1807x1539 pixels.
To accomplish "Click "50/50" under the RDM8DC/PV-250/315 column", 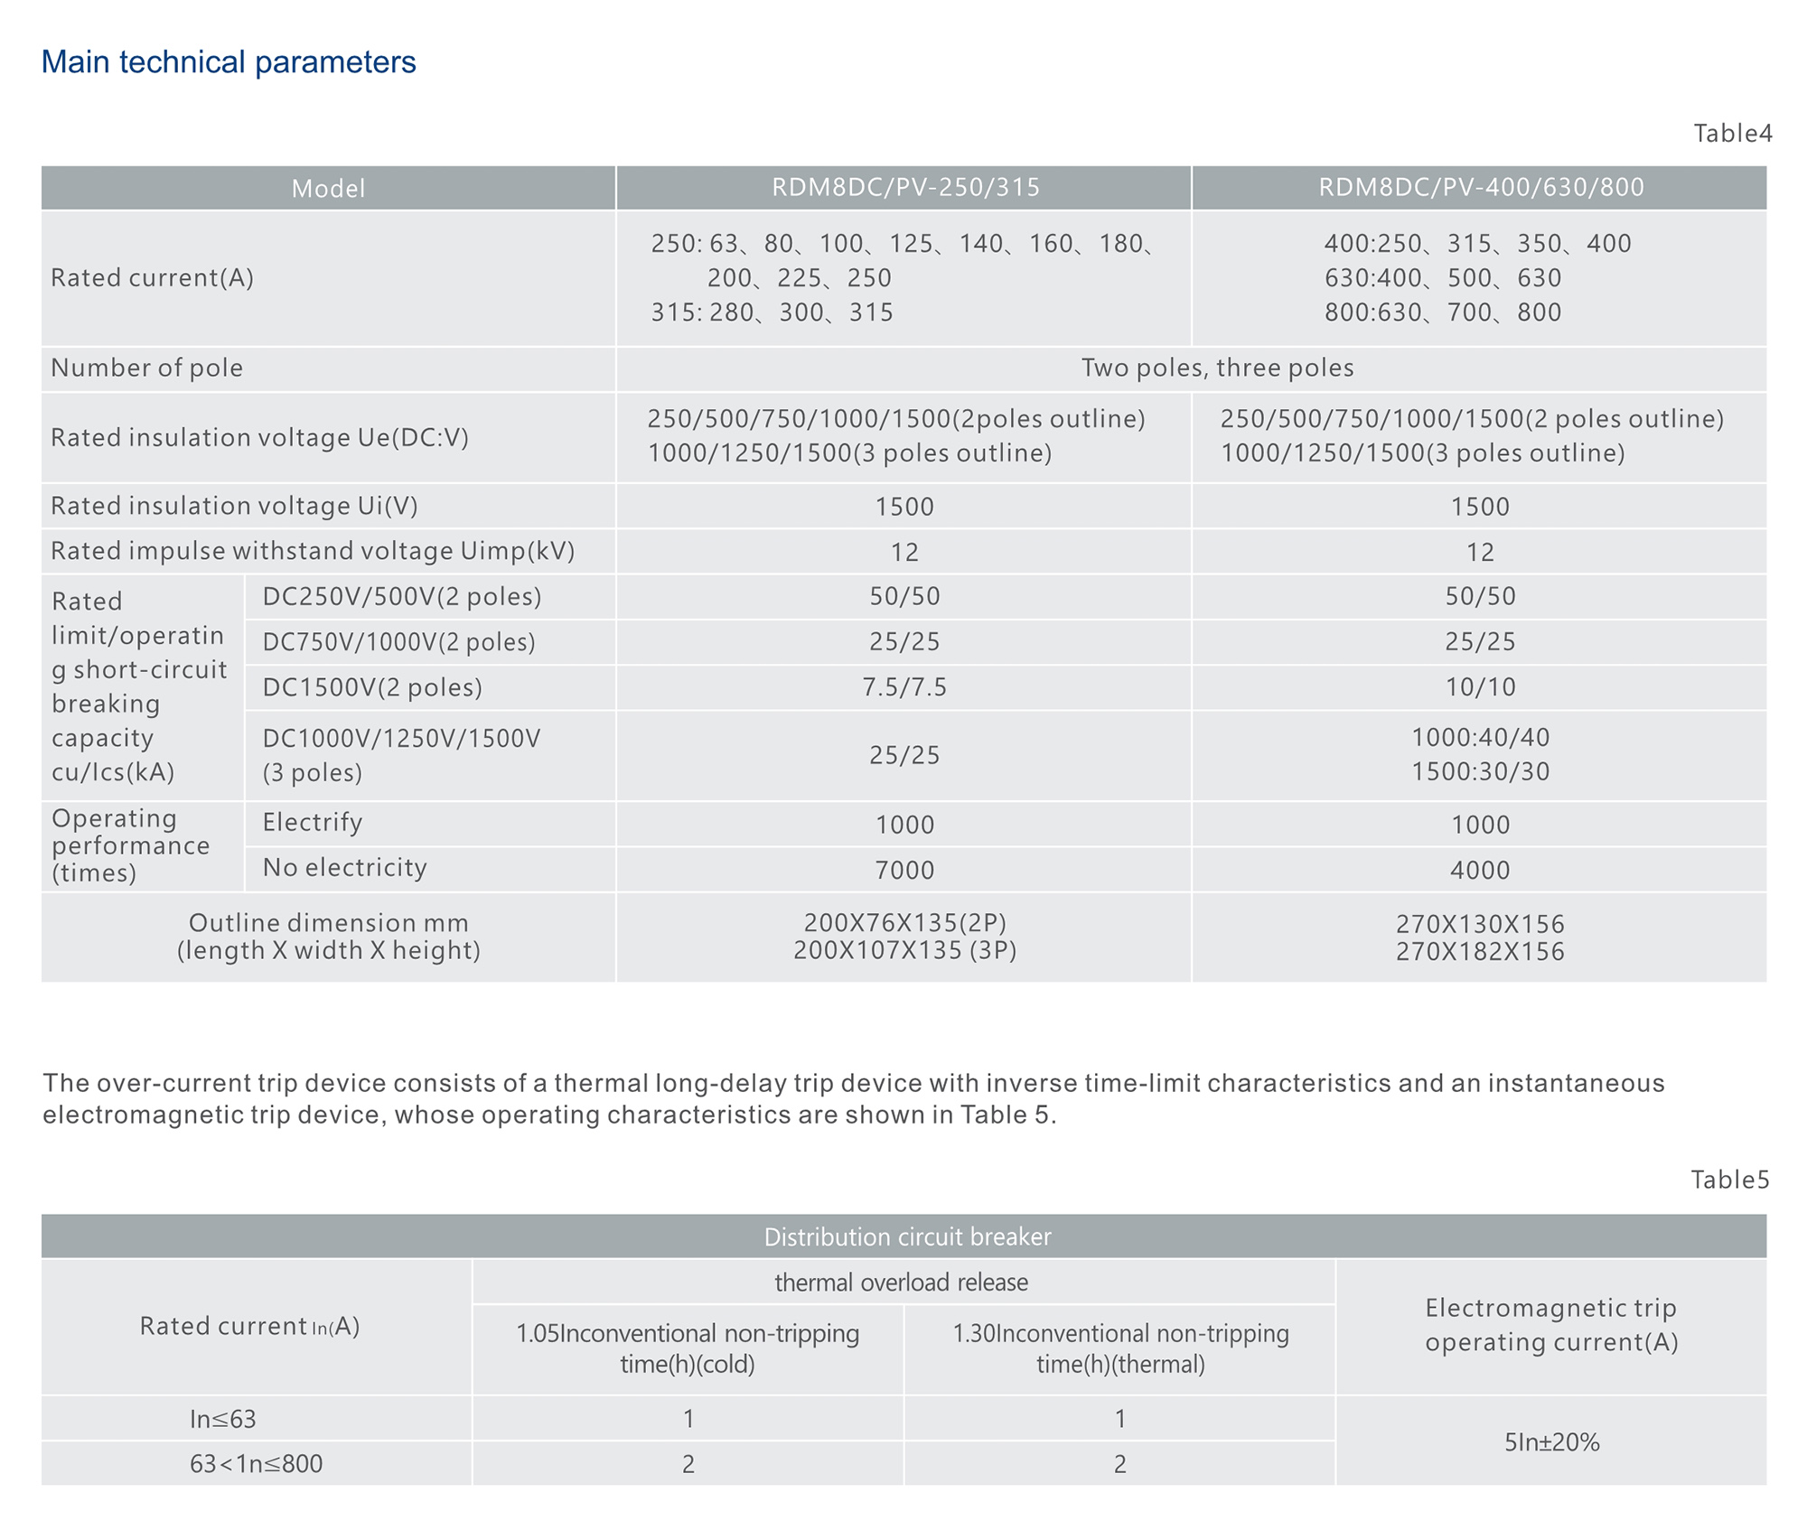I will click(x=904, y=596).
